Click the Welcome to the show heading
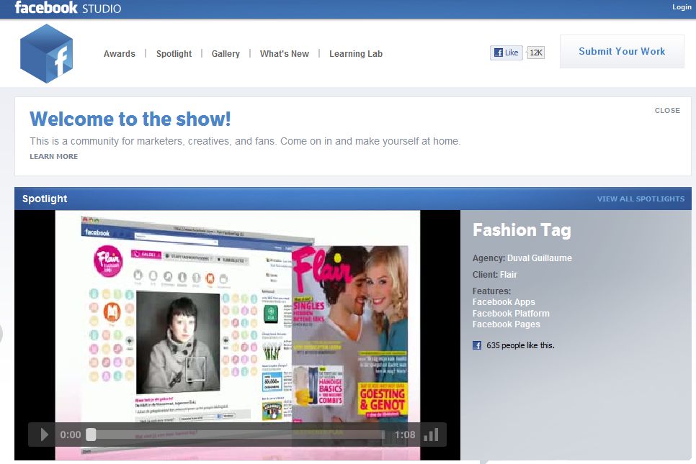Viewport: 696px width, 464px height. 130,119
